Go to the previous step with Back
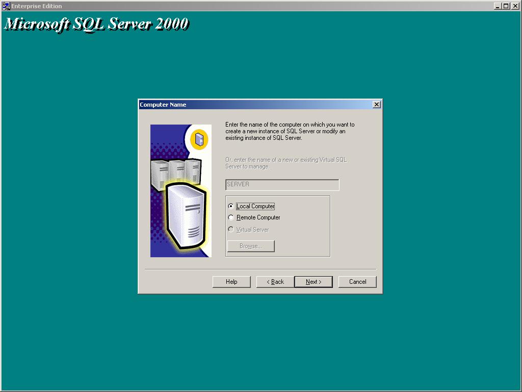This screenshot has width=522, height=392. [275, 282]
